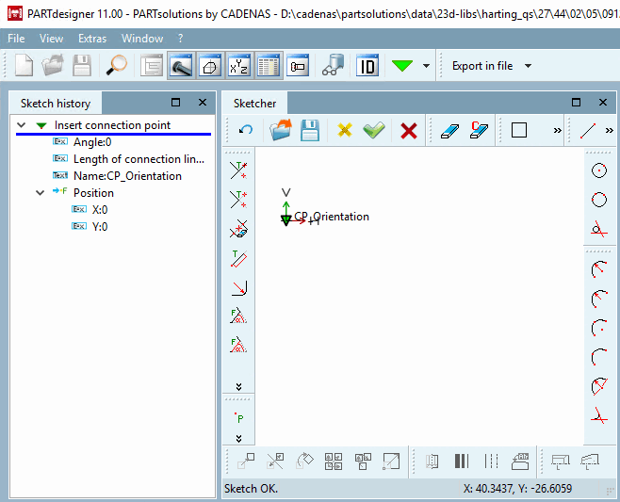Screen dimensions: 620x502
Task: Select the fillet corner tool
Action: pyautogui.click(x=238, y=287)
